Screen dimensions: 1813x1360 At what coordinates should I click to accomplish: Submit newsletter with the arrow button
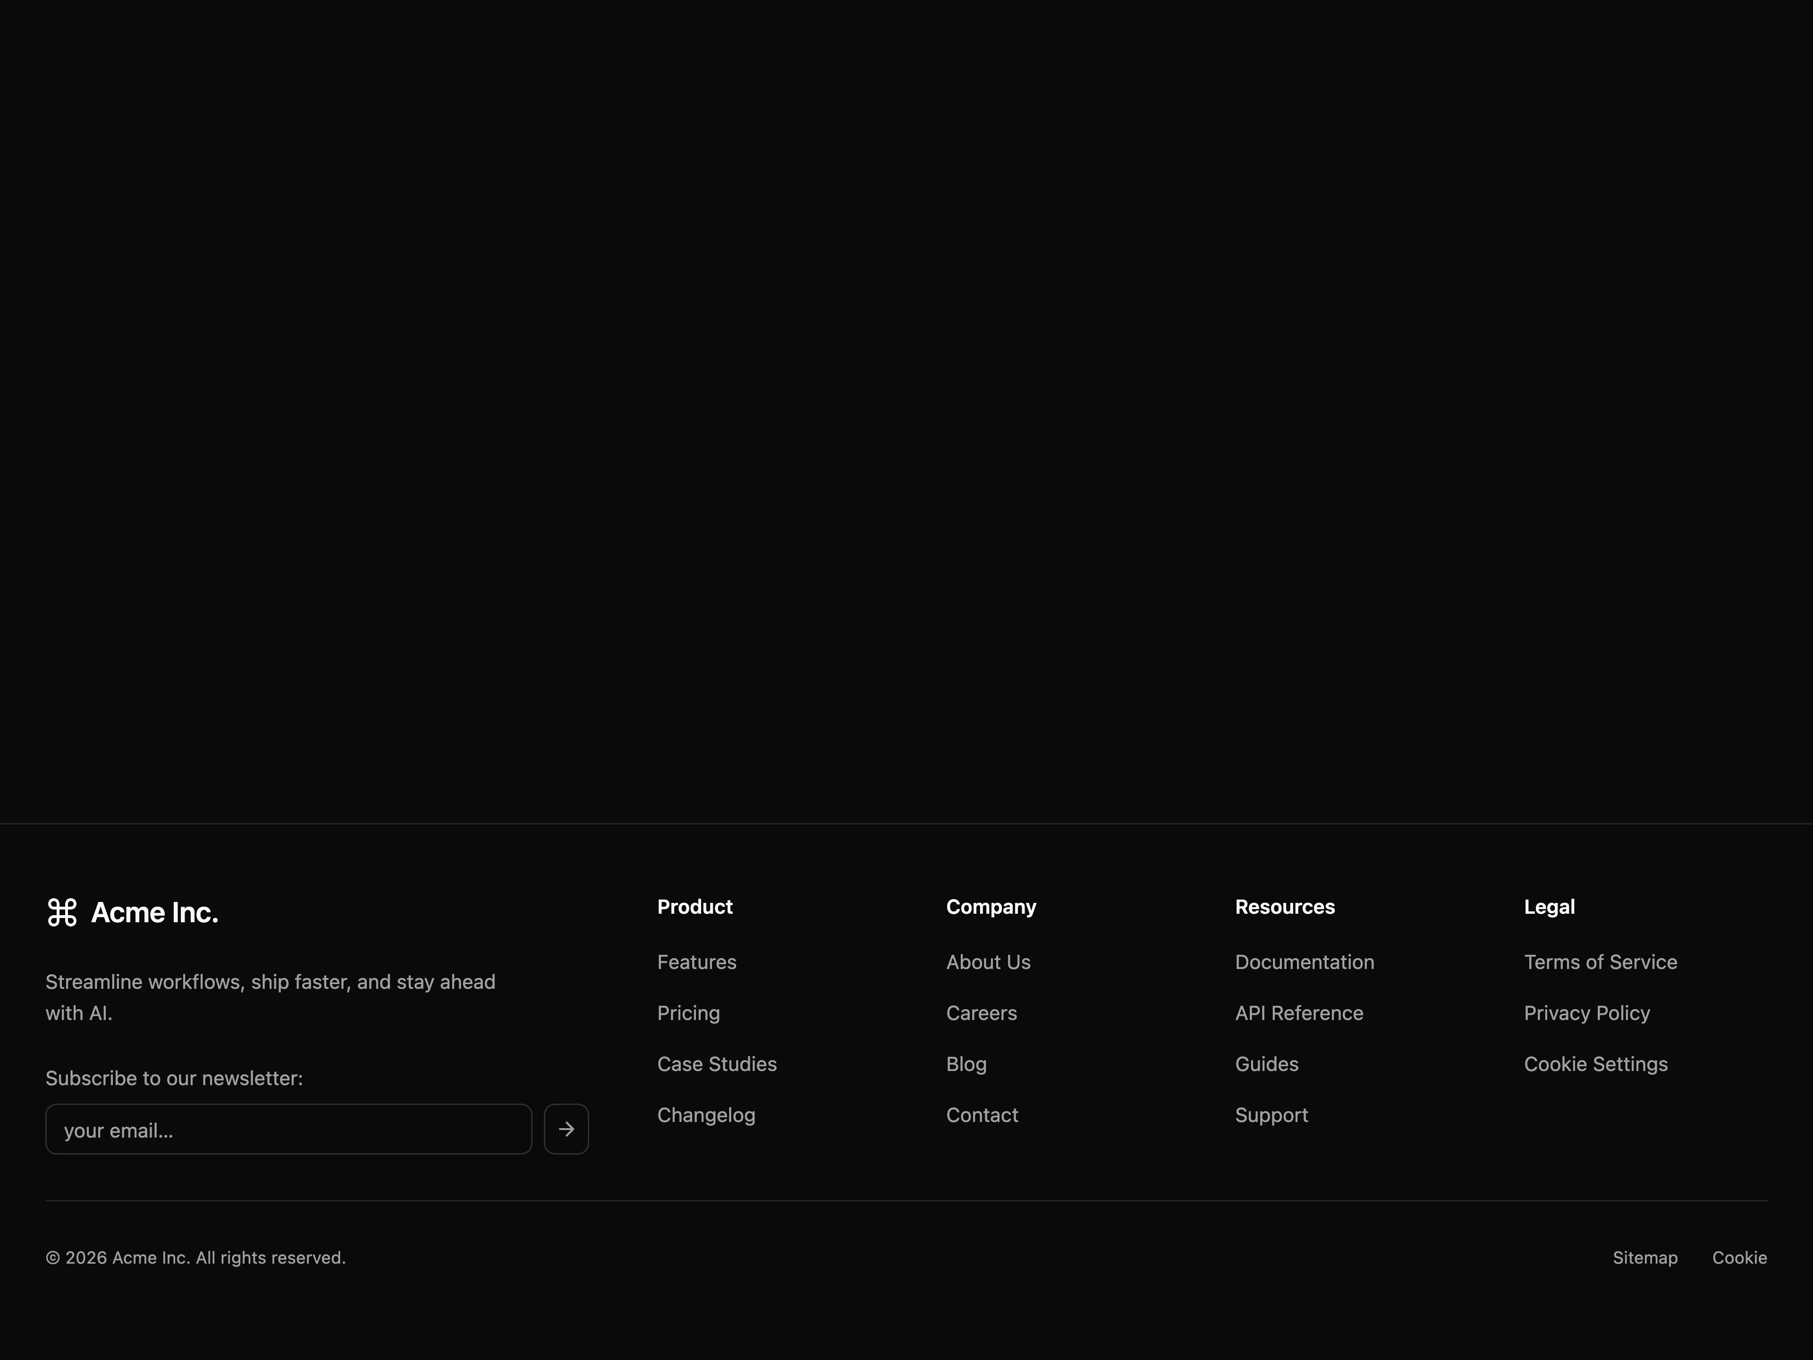(567, 1129)
